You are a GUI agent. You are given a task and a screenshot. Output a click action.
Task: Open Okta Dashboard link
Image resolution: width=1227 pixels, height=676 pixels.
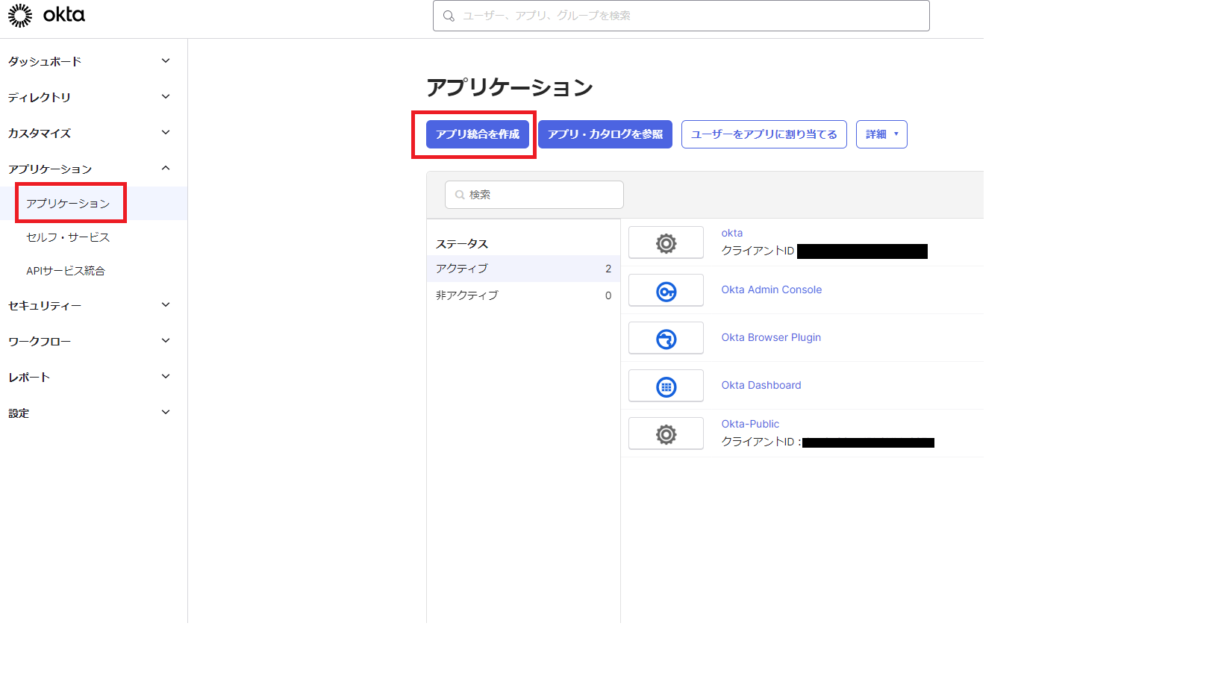pyautogui.click(x=761, y=385)
